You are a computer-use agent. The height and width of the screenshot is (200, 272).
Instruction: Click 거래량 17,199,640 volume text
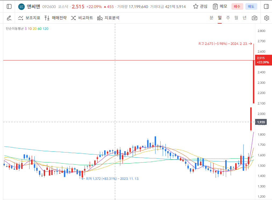(133, 7)
